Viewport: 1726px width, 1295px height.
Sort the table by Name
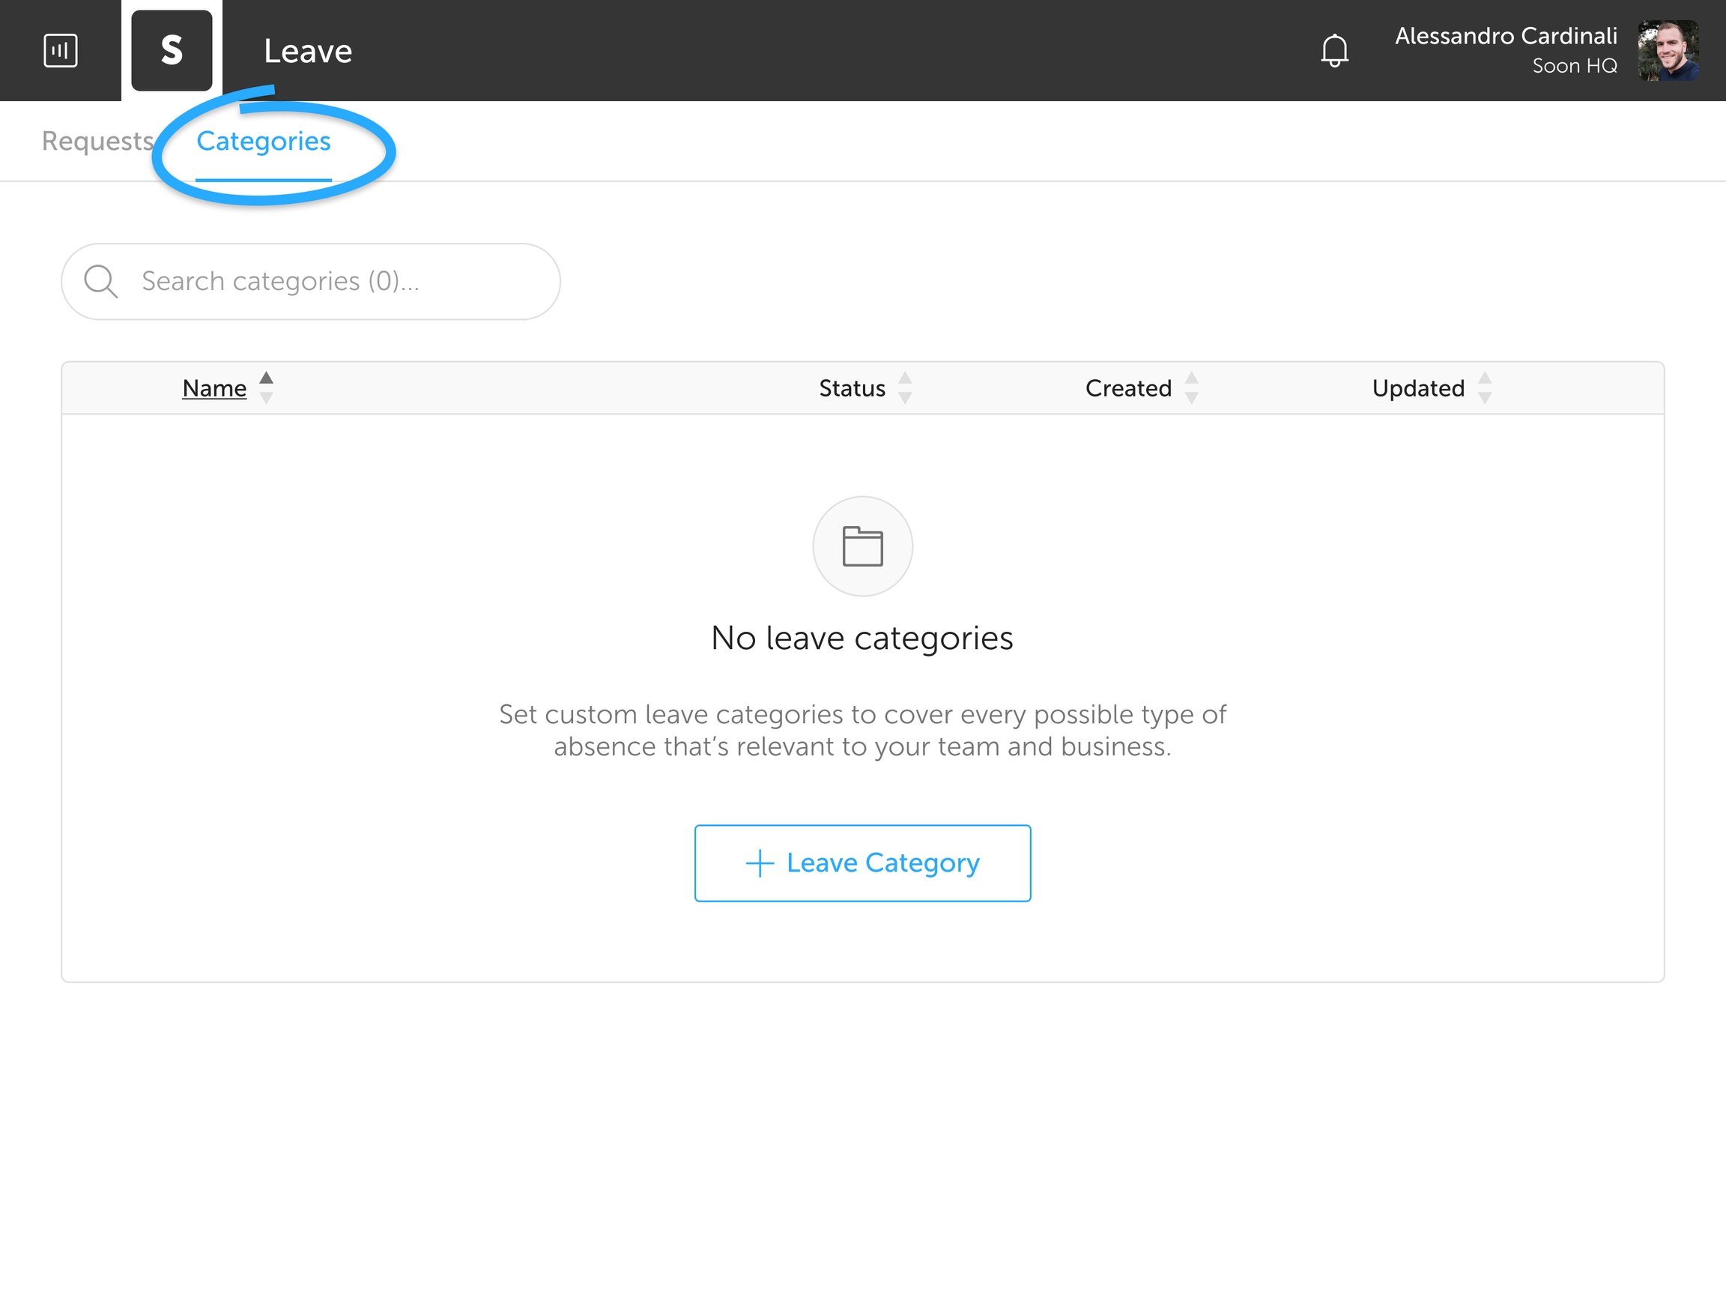point(214,388)
